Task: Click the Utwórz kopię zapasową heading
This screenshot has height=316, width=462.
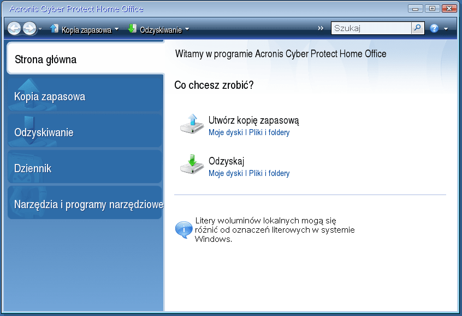Action: [x=253, y=120]
